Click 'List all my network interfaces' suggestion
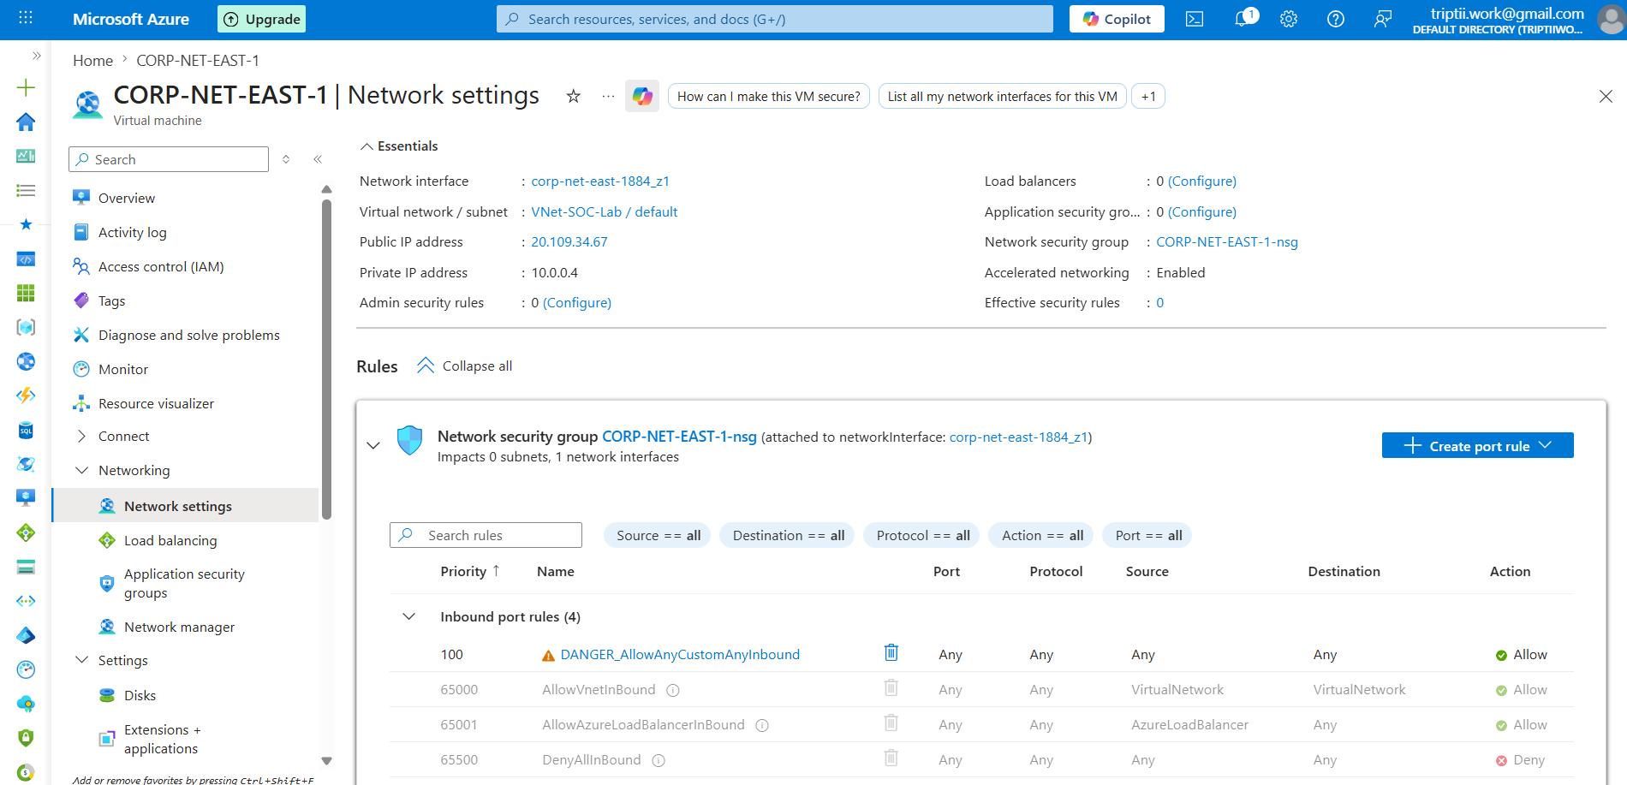 1002,96
